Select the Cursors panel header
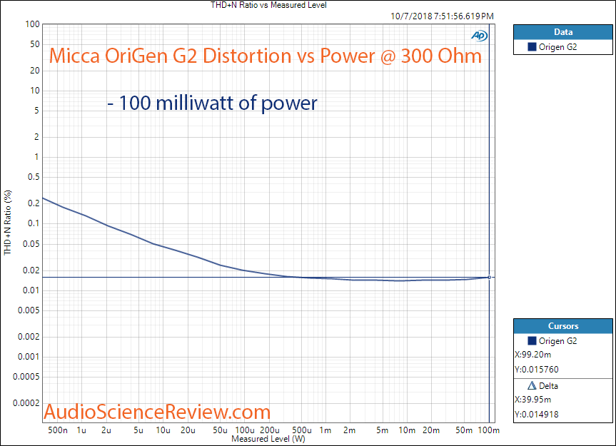Screen dimensions: 616x446 pos(563,326)
